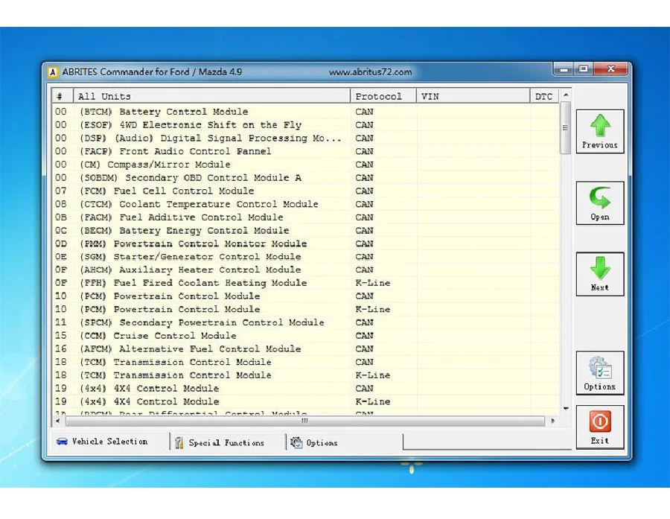Select (BTCM) Battery Control Module row
The height and width of the screenshot is (519, 670).
point(305,112)
